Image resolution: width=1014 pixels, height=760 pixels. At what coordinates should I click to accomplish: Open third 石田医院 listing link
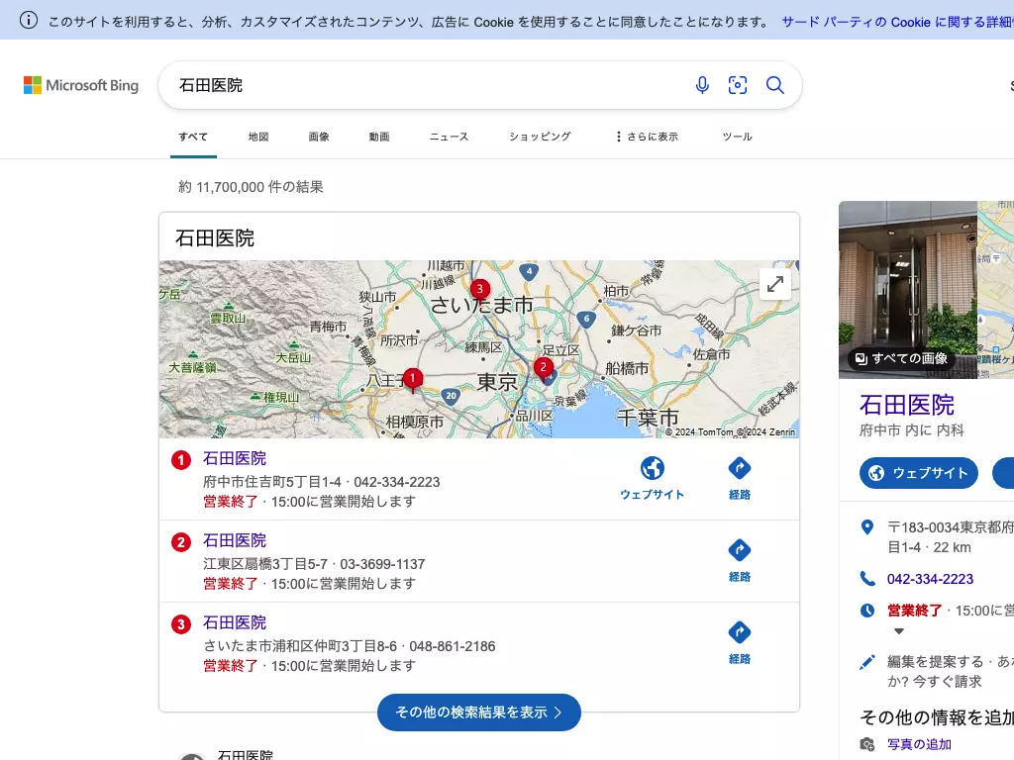pyautogui.click(x=234, y=622)
